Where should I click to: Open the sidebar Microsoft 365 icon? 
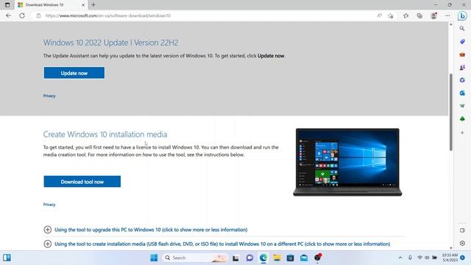click(462, 80)
